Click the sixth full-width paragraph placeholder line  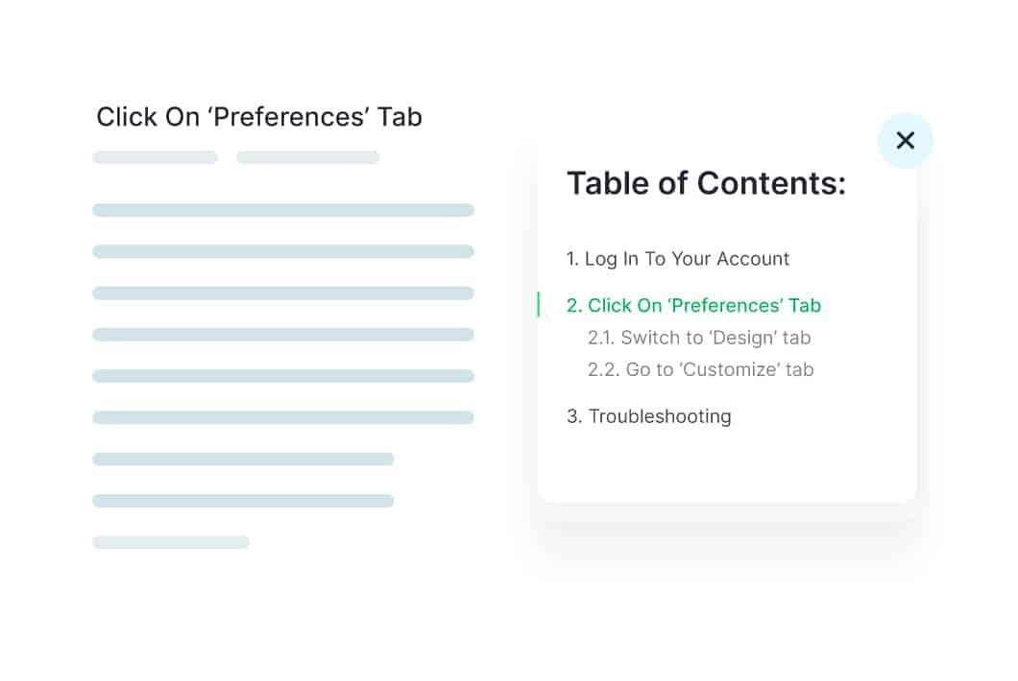pos(283,417)
